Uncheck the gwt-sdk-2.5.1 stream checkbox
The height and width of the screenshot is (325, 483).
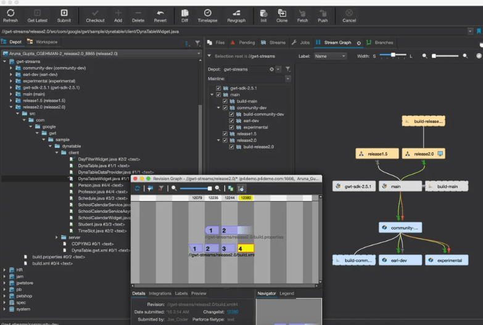(x=218, y=88)
